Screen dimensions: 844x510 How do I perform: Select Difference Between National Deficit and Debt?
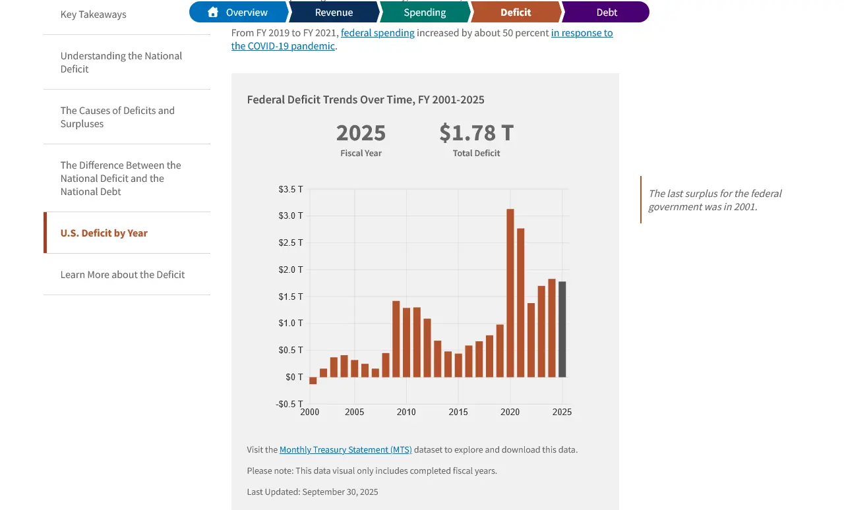(121, 179)
